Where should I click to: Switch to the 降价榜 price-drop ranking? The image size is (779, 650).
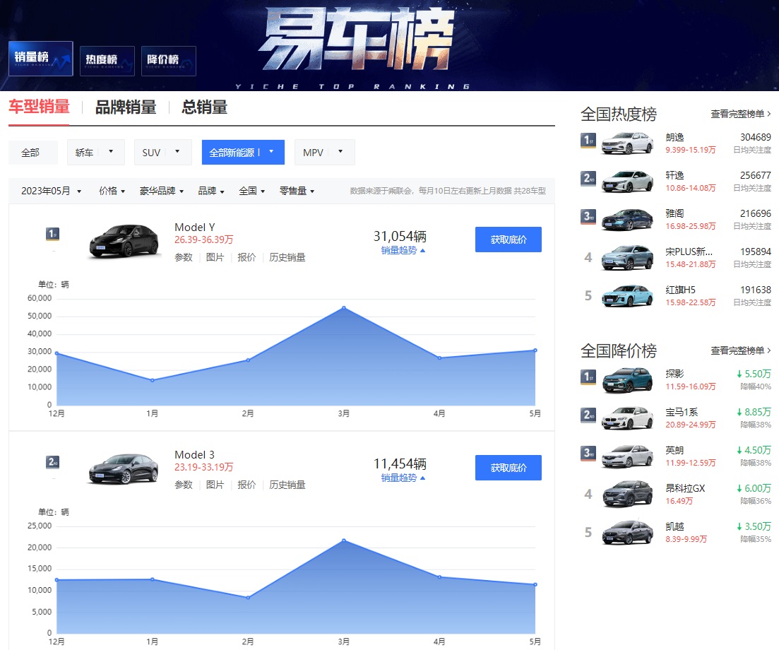[168, 61]
